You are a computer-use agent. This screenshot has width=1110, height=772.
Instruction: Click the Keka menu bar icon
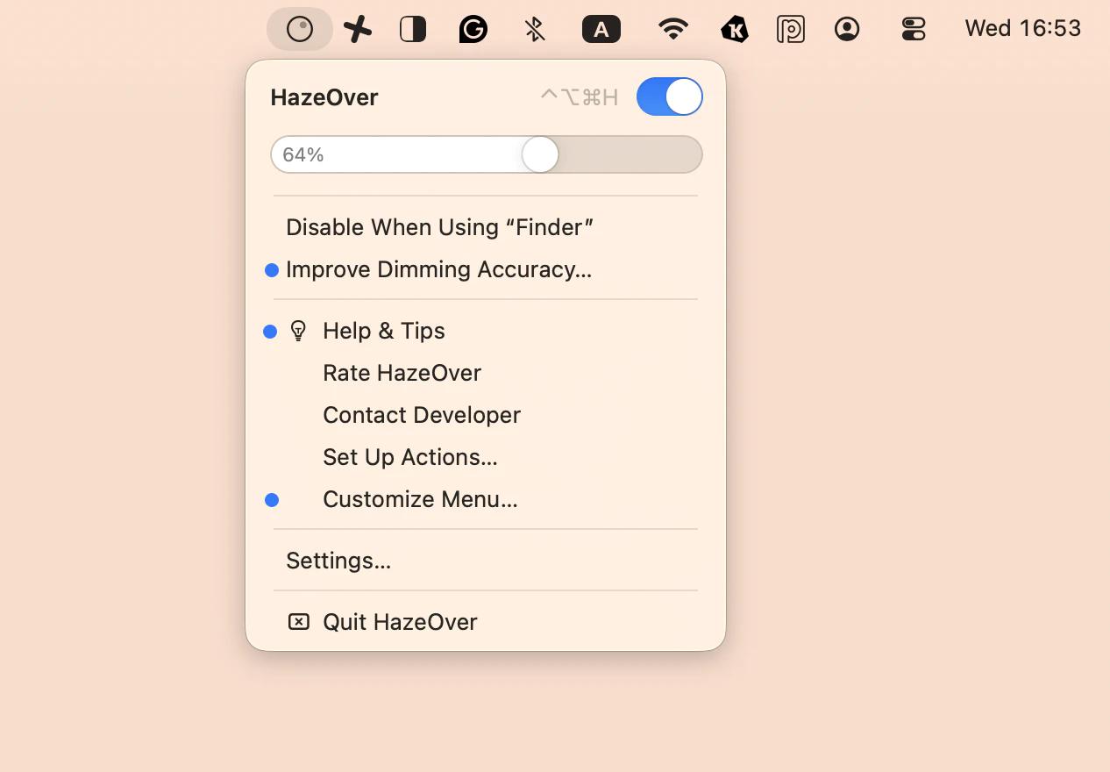(734, 28)
